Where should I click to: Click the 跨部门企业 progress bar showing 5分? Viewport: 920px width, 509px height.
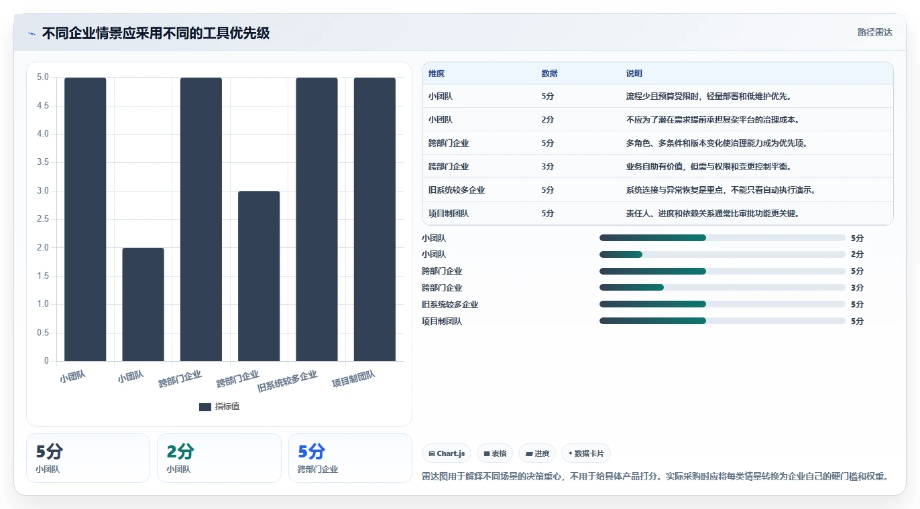722,271
